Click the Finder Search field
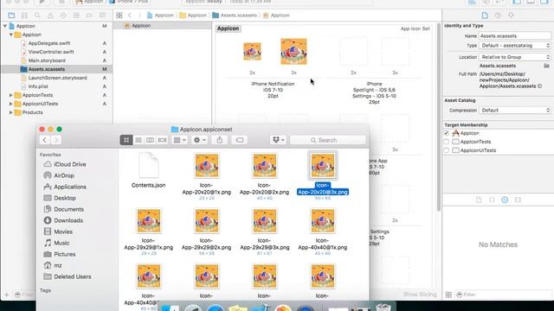The width and height of the screenshot is (554, 311). coord(327,140)
